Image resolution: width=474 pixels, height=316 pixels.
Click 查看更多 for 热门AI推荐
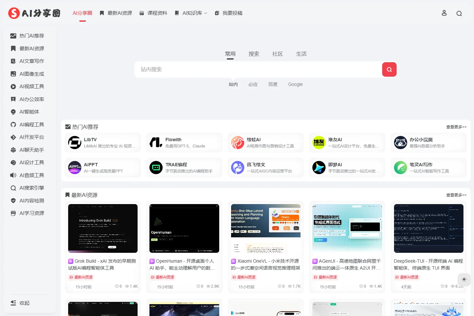click(x=456, y=127)
